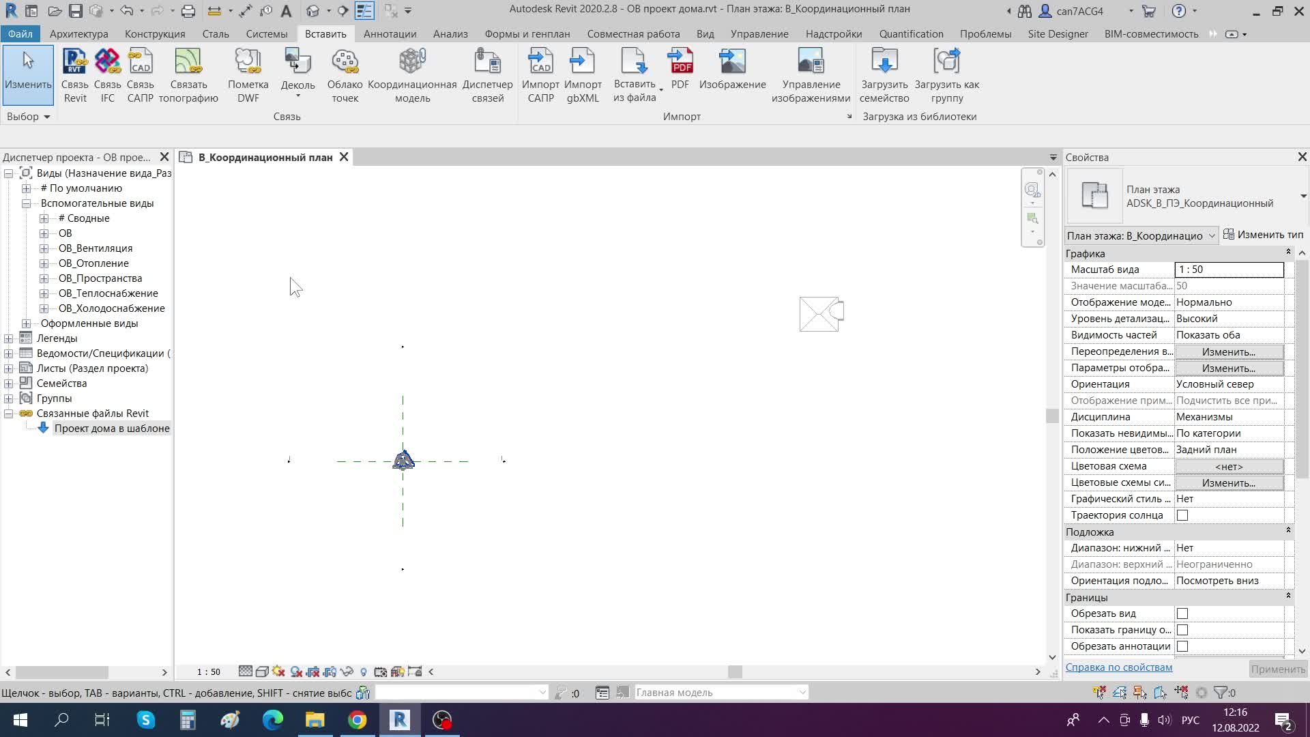Viewport: 1310px width, 737px height.
Task: Switch to the Архитектура ribbon tab
Action: [x=79, y=33]
